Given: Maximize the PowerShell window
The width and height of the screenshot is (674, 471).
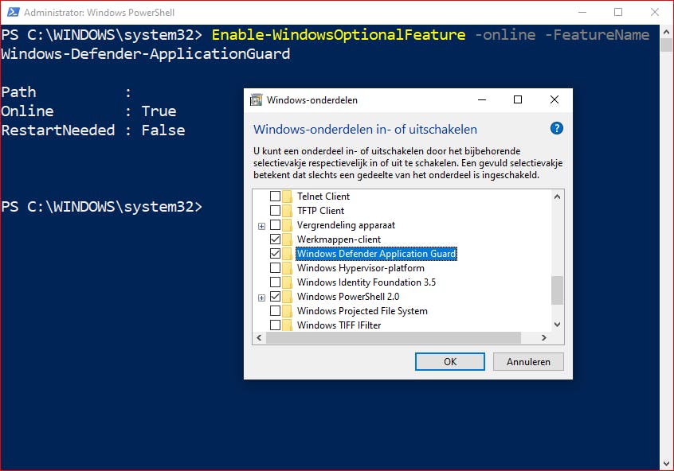Looking at the screenshot, I should coord(618,12).
